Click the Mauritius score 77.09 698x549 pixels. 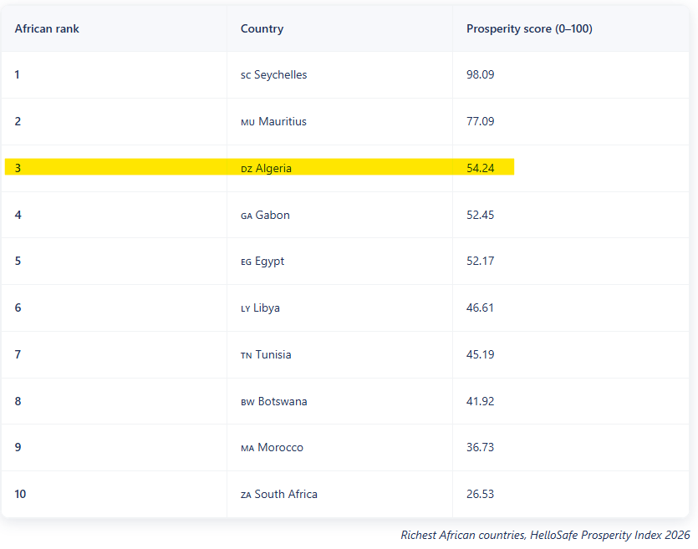[x=481, y=121]
